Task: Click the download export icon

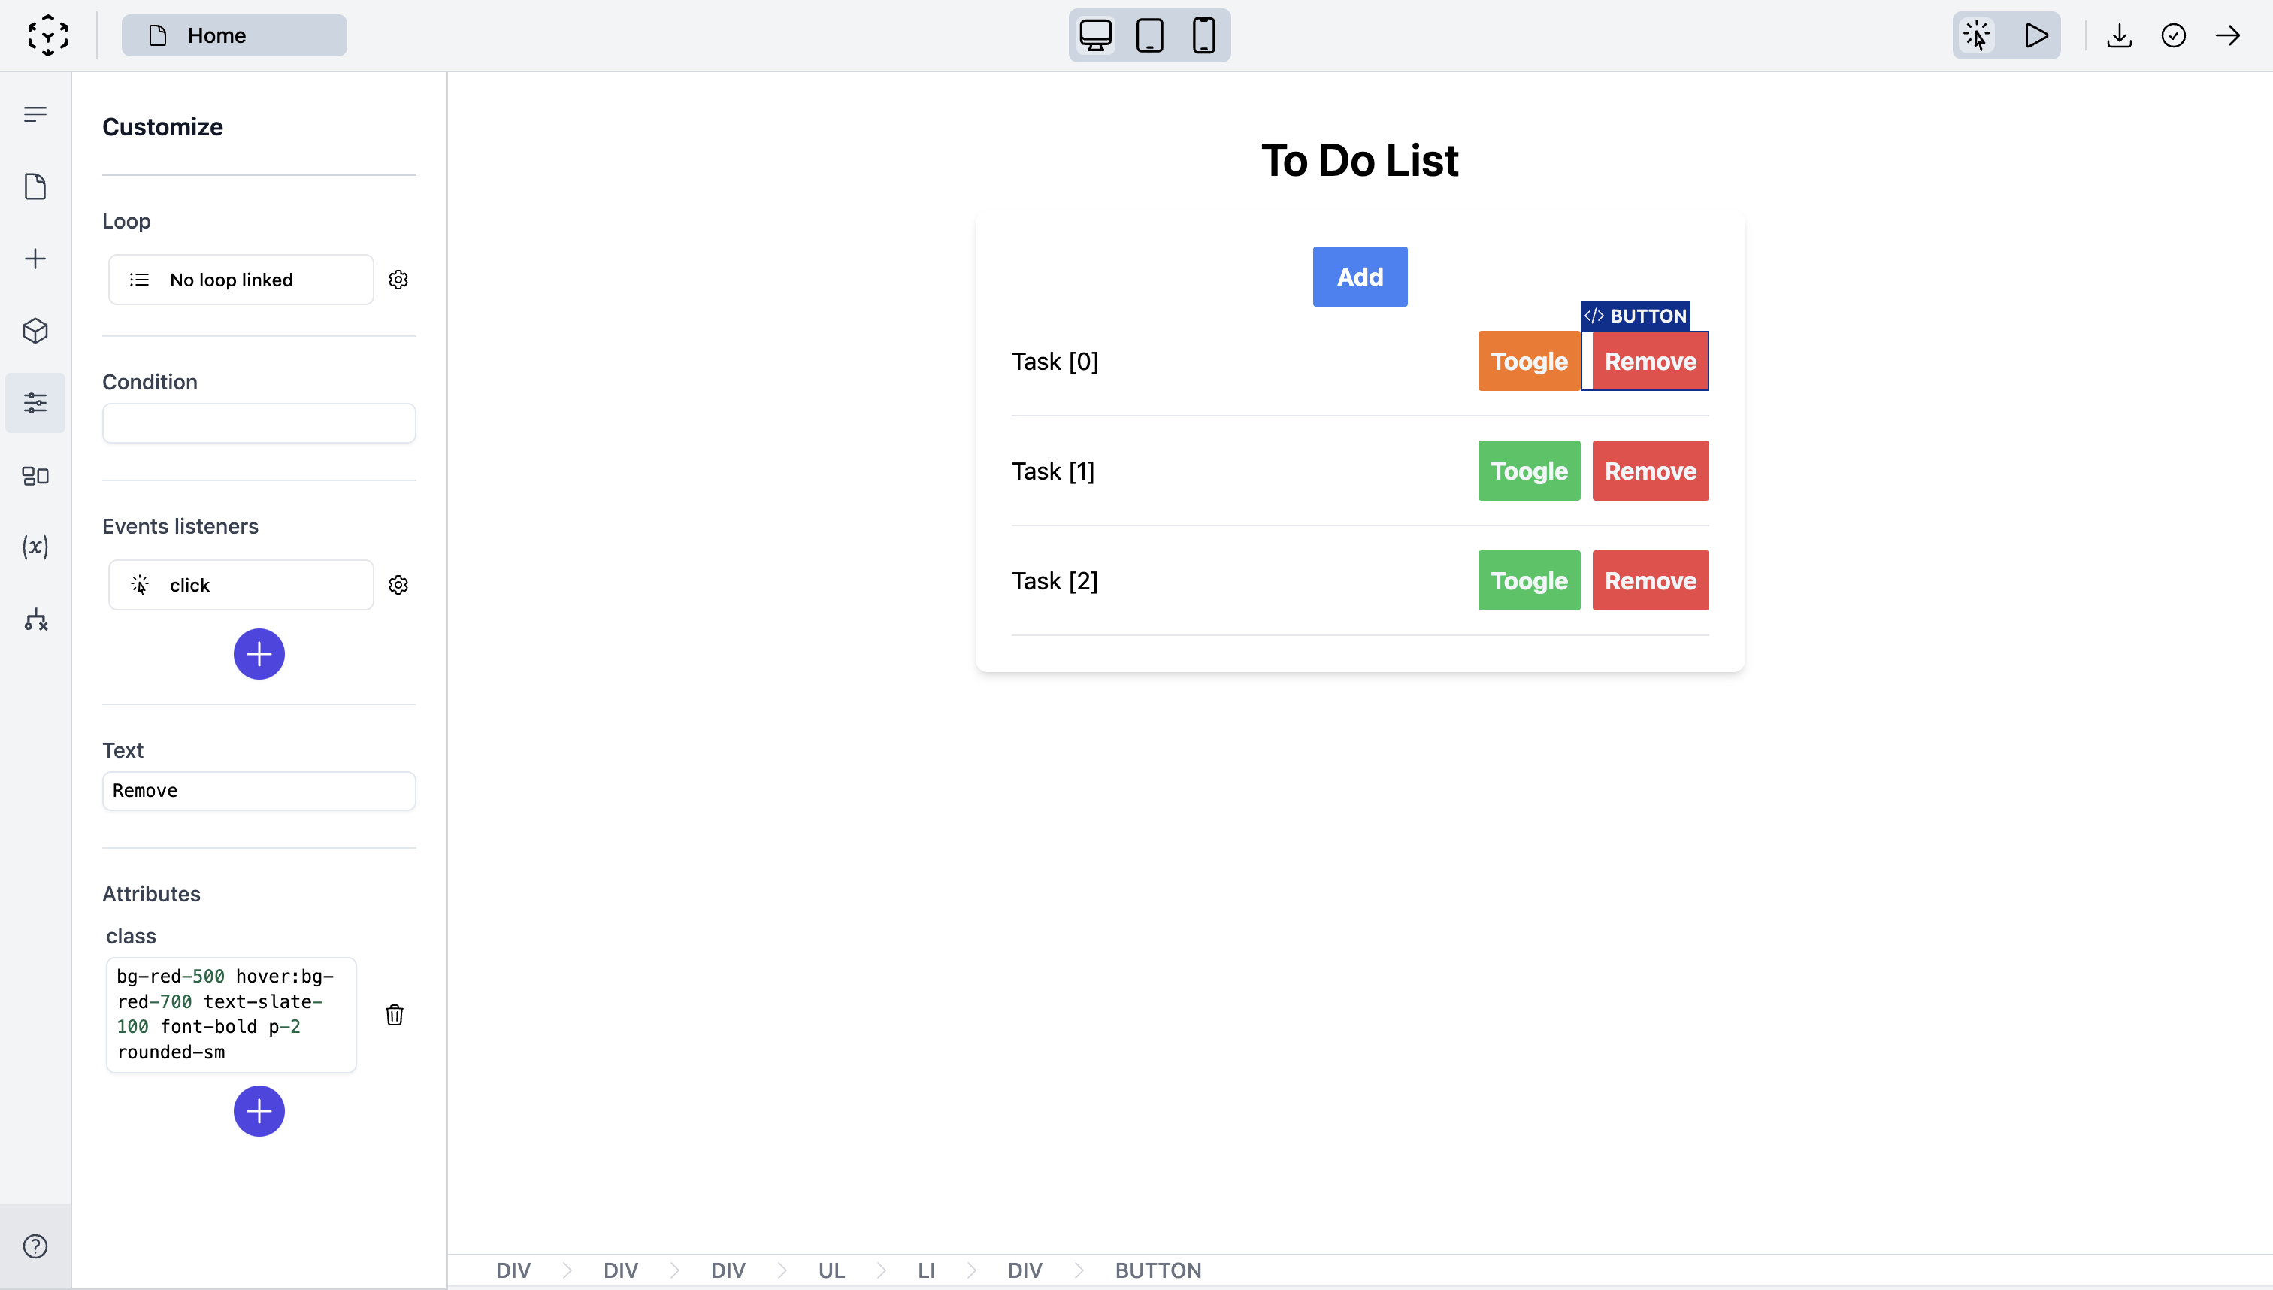Action: pos(2119,35)
